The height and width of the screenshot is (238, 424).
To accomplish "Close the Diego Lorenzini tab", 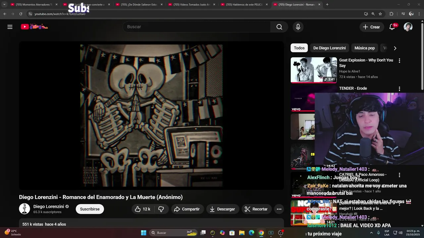I will coord(319,5).
